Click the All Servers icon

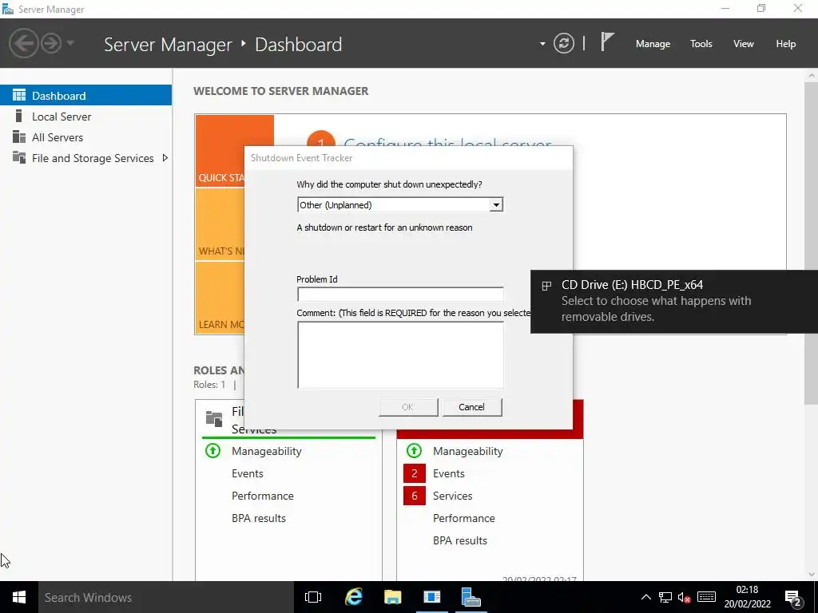coord(19,136)
